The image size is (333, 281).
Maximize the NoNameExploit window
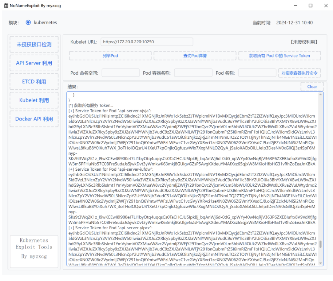click(x=310, y=5)
